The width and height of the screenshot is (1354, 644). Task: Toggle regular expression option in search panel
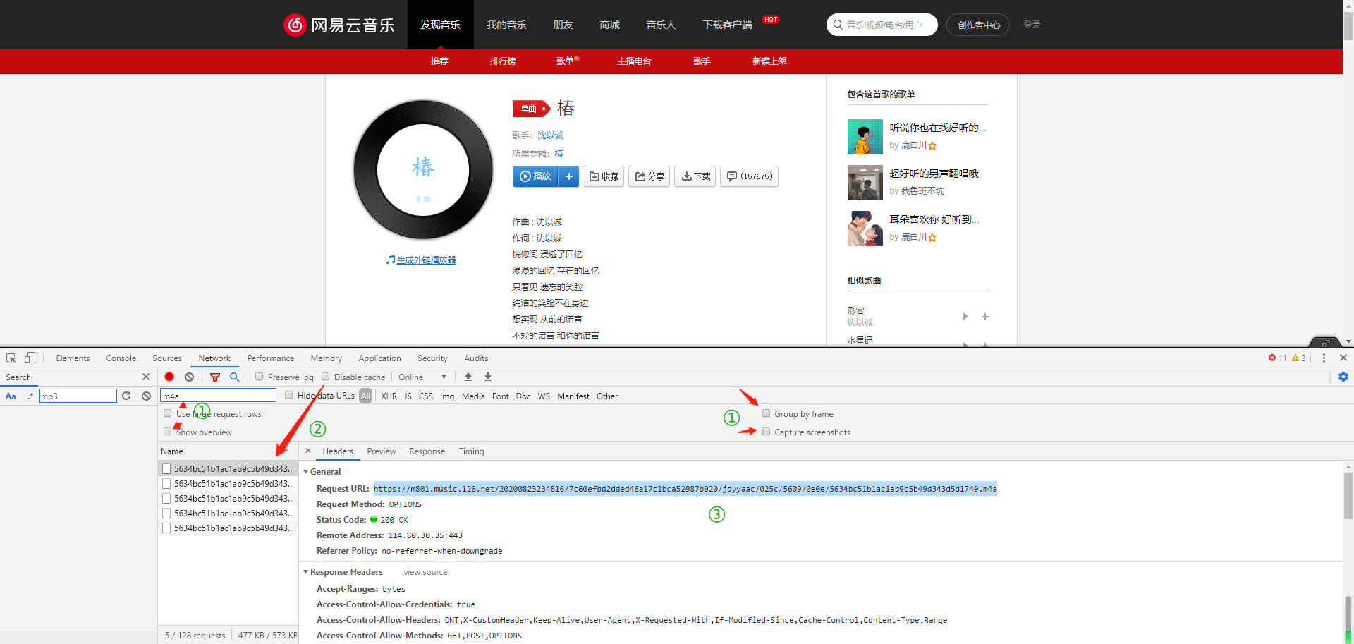[x=30, y=396]
